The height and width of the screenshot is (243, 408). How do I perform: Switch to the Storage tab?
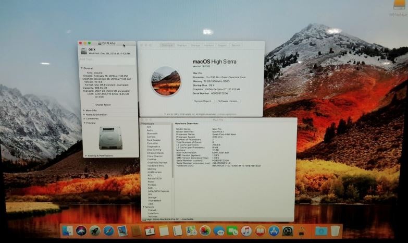tap(195, 45)
